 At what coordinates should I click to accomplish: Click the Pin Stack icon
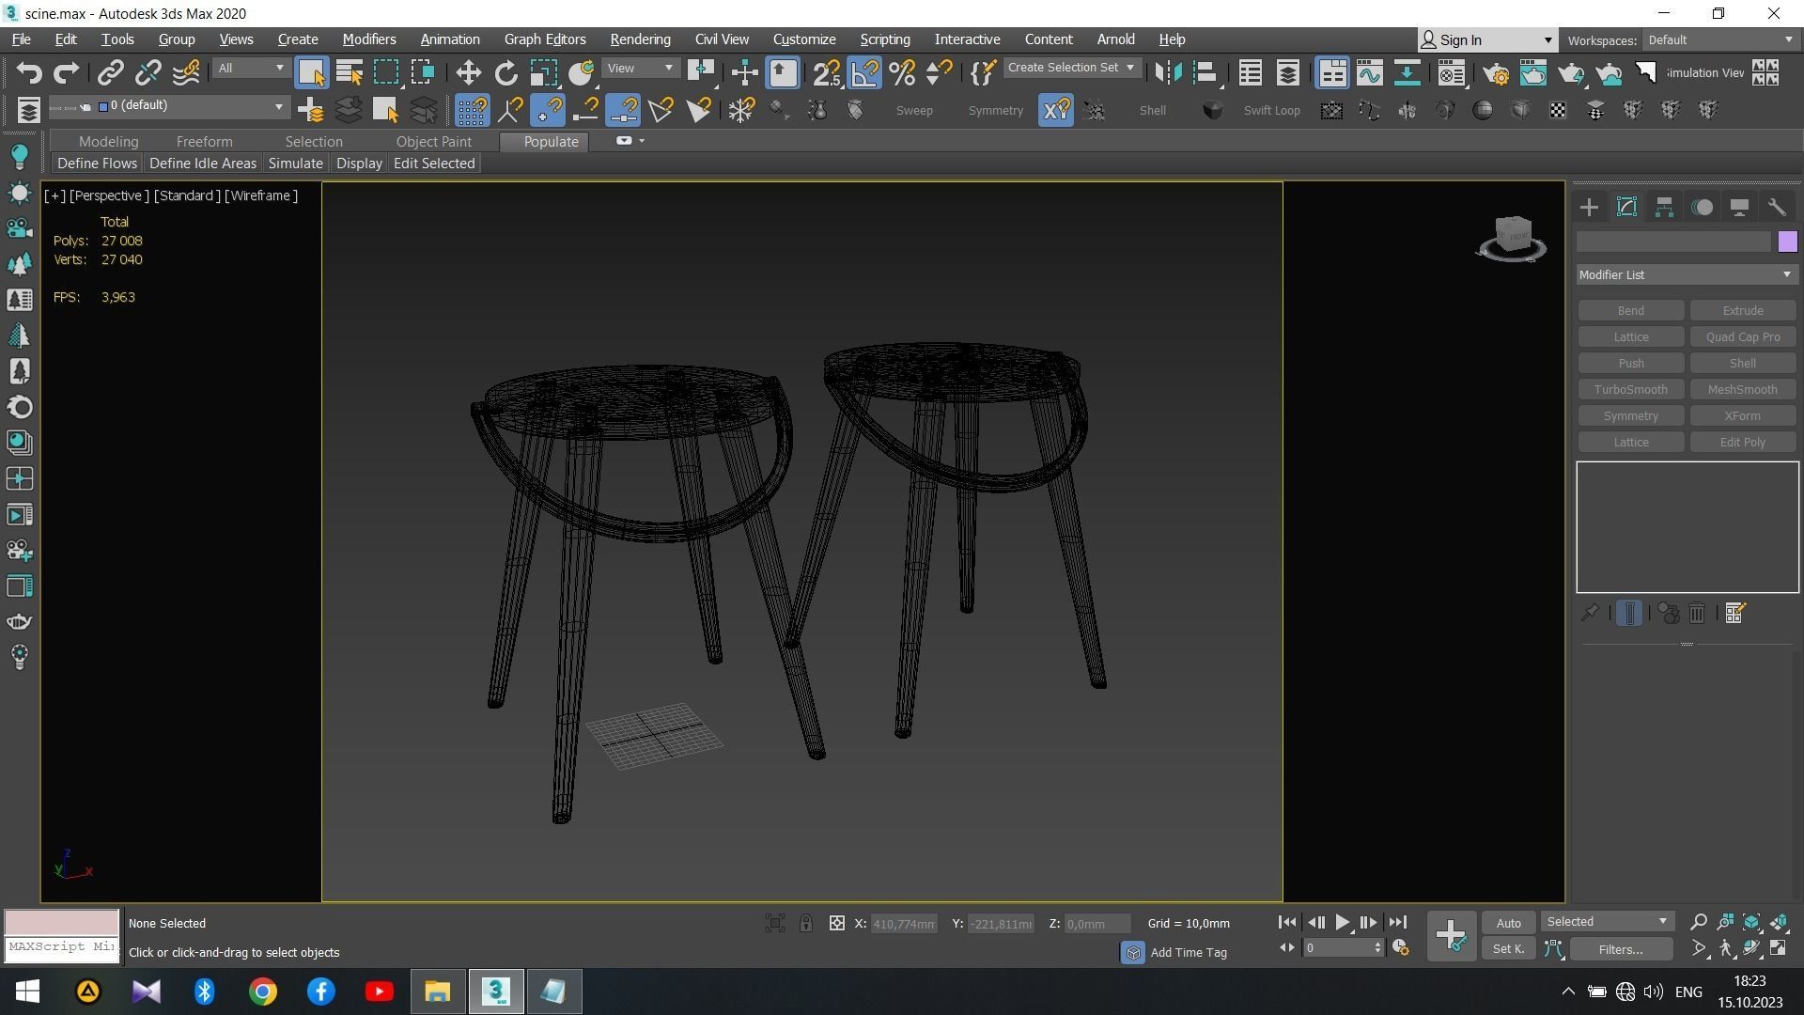tap(1590, 614)
